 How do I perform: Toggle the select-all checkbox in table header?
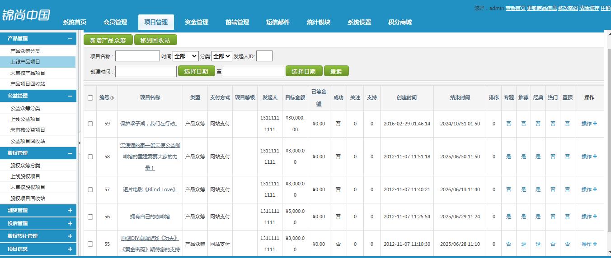90,98
